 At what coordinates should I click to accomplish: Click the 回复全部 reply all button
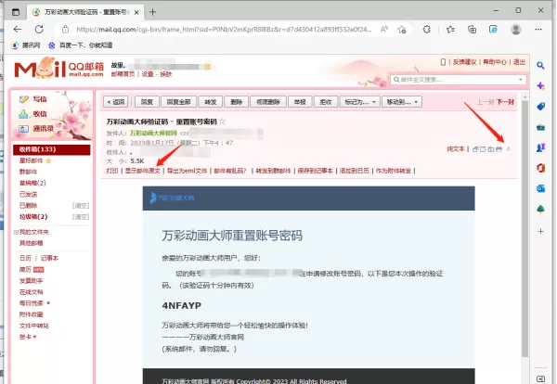coord(178,102)
